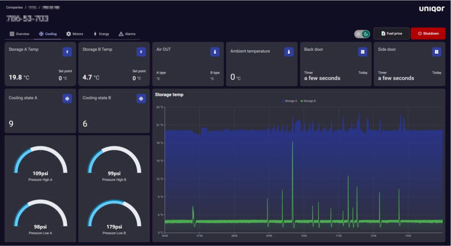This screenshot has height=246, width=451.
Task: Click the Storage B Temp lightning icon
Action: [141, 52]
